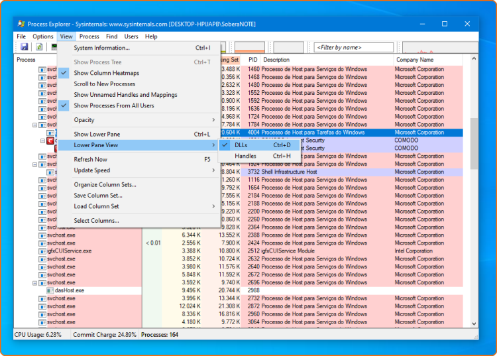Viewport: 497px width, 356px height.
Task: Click the Process Explorer app icon in title bar
Action: 21,24
